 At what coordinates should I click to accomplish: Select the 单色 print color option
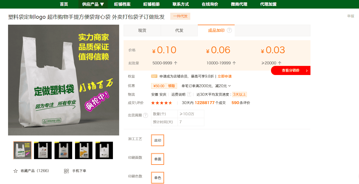coord(158,178)
